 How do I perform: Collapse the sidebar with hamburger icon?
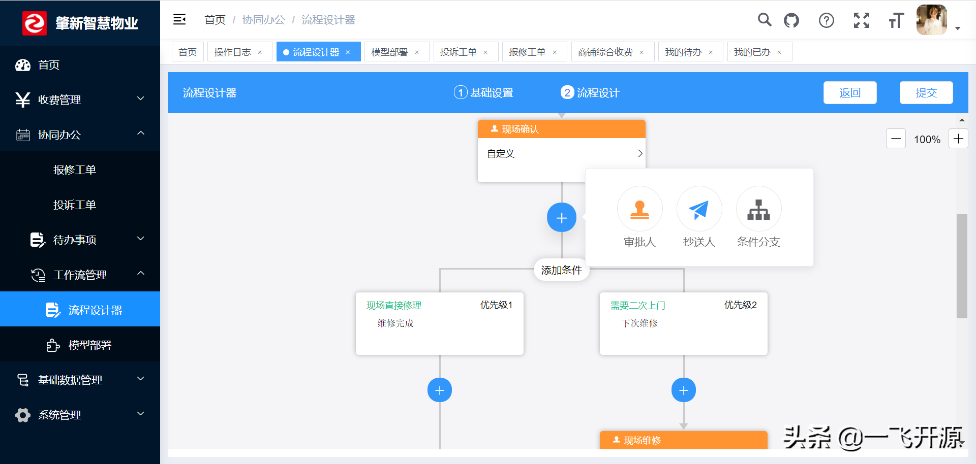[179, 20]
